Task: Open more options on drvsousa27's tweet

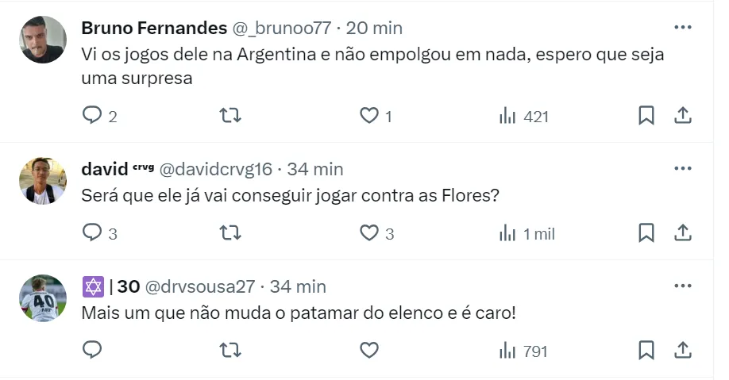Action: (682, 286)
